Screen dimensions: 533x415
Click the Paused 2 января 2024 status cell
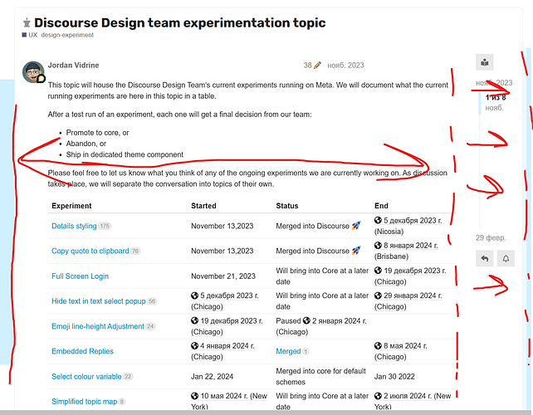point(321,326)
